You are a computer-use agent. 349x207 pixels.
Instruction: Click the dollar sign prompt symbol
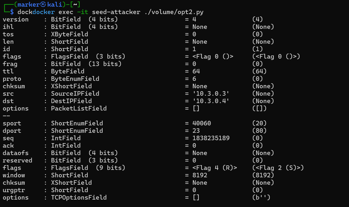[x=12, y=12]
